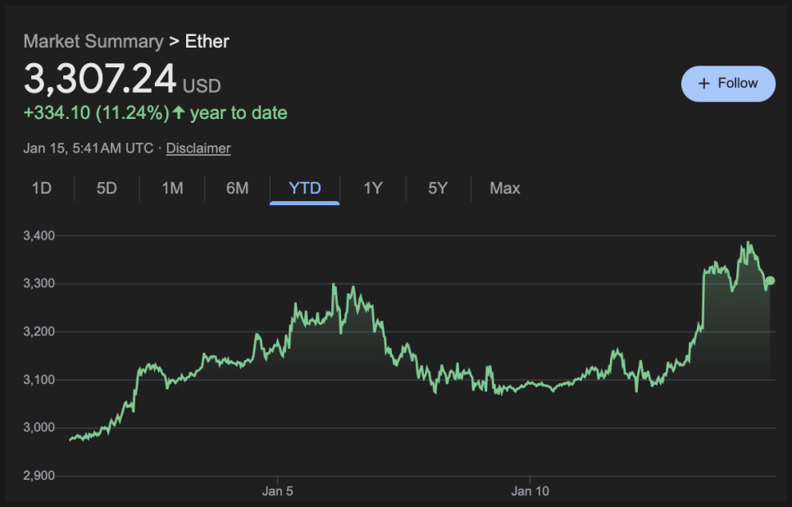Click the Jan 10 date axis label
Image resolution: width=792 pixels, height=507 pixels.
[530, 492]
